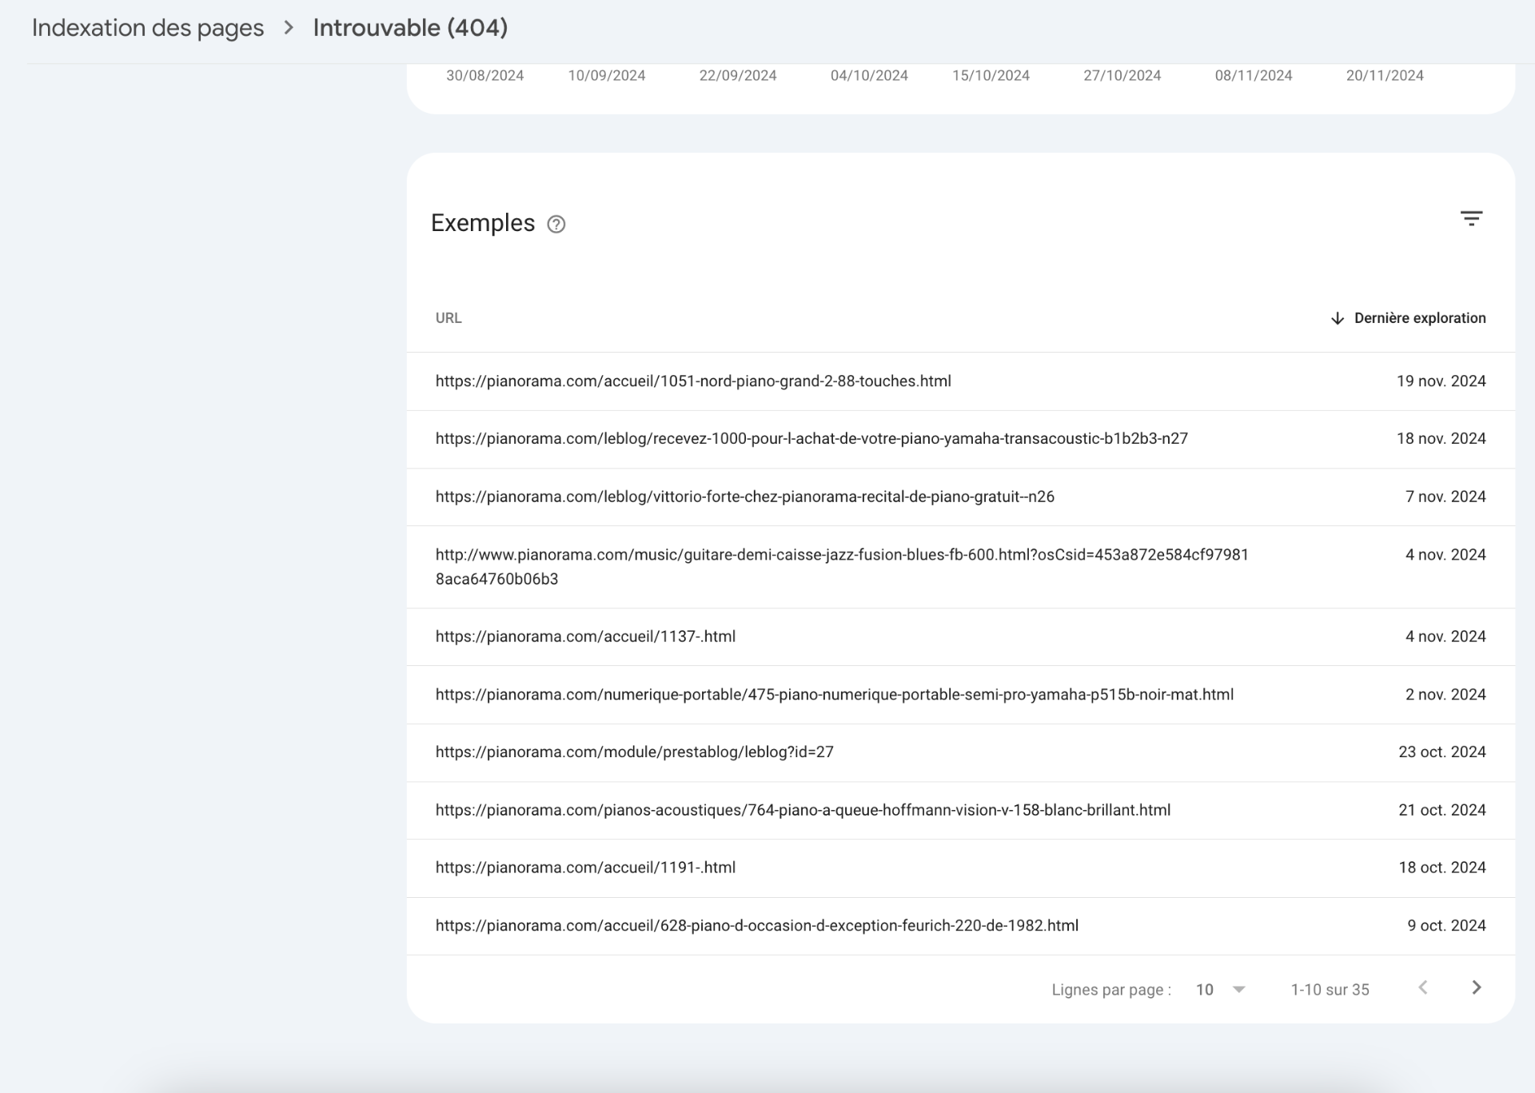Select the feurich-220-de-1982 URL row
This screenshot has height=1093, width=1535.
(x=756, y=926)
